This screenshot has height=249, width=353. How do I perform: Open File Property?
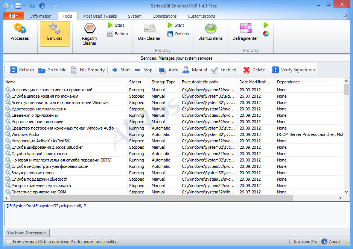(88, 70)
